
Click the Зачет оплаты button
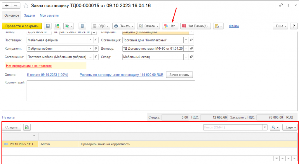coord(180,75)
